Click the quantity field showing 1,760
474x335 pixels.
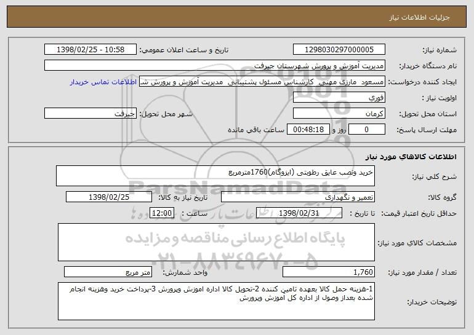coord(329,272)
